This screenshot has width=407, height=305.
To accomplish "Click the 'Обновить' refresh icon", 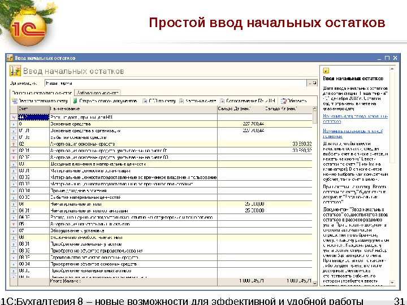I will [283, 101].
